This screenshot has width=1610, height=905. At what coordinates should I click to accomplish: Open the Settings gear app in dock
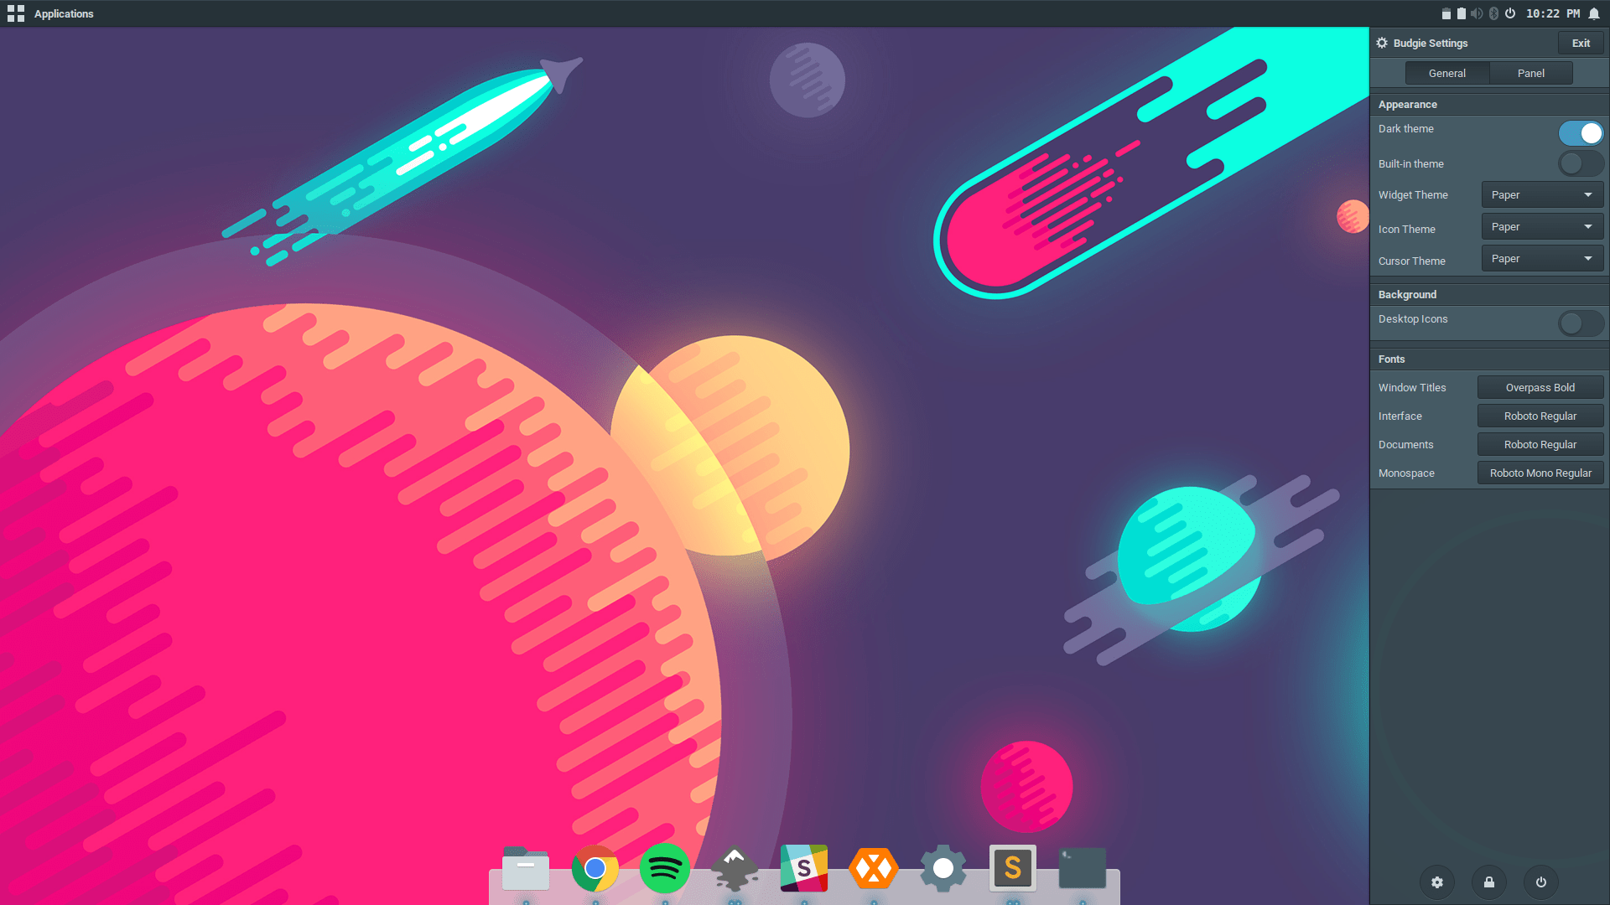tap(943, 868)
